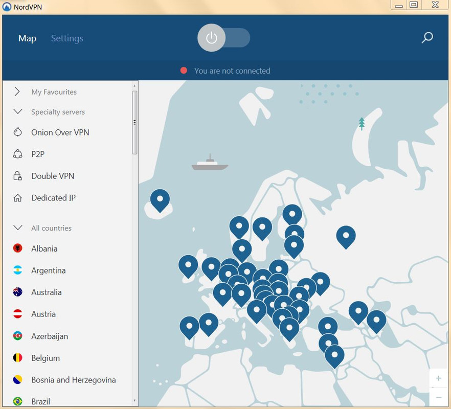Image resolution: width=451 pixels, height=409 pixels.
Task: Click the Belgium flag icon
Action: [x=17, y=358]
